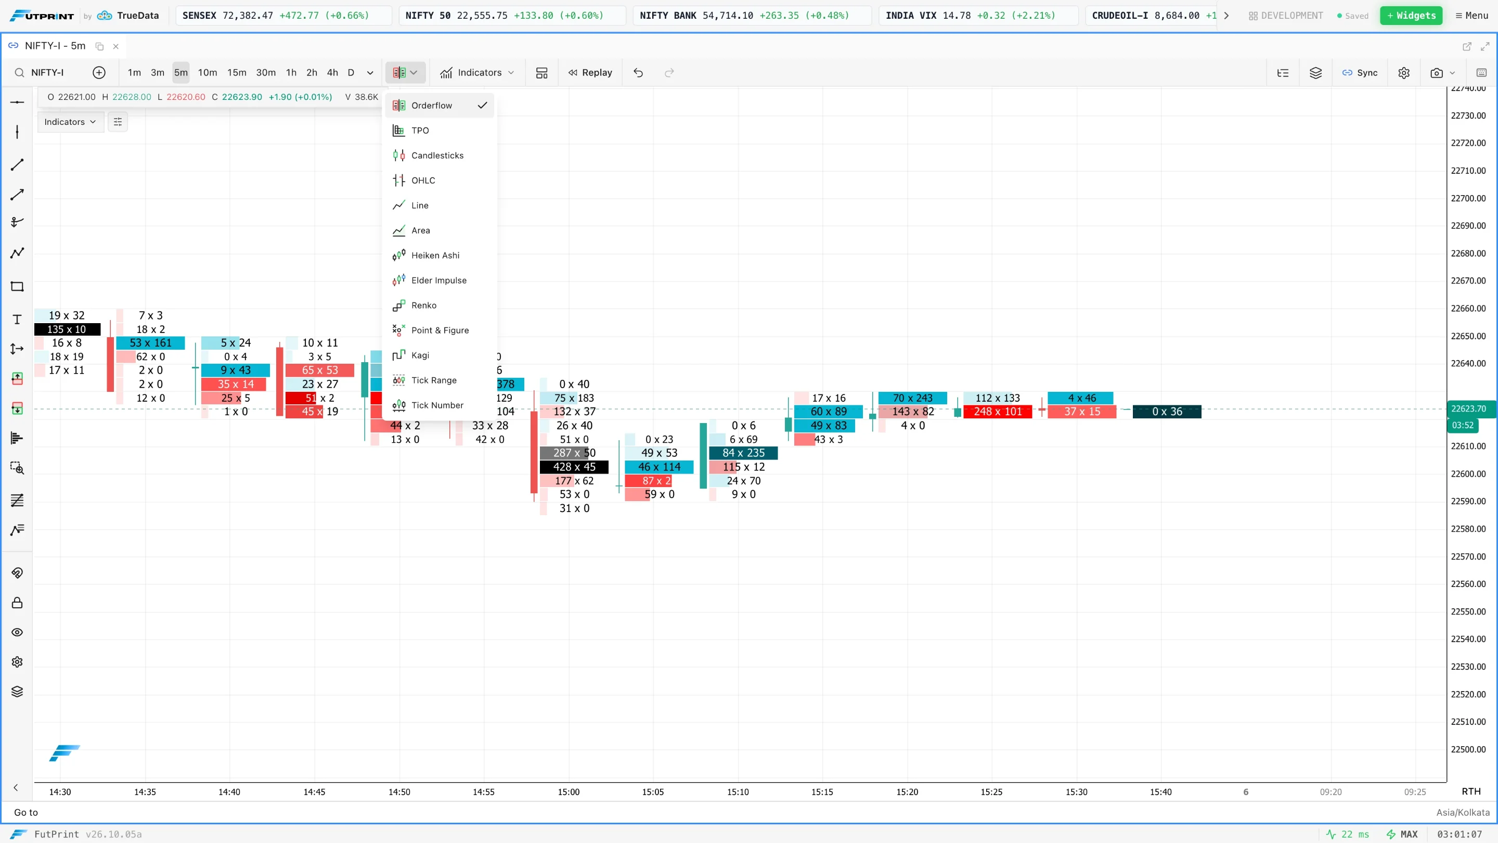Select the zoom-in region tool
This screenshot has width=1498, height=843.
(17, 468)
